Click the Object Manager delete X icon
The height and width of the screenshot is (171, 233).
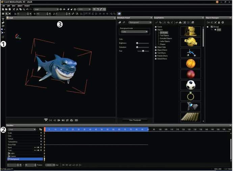tap(215, 22)
